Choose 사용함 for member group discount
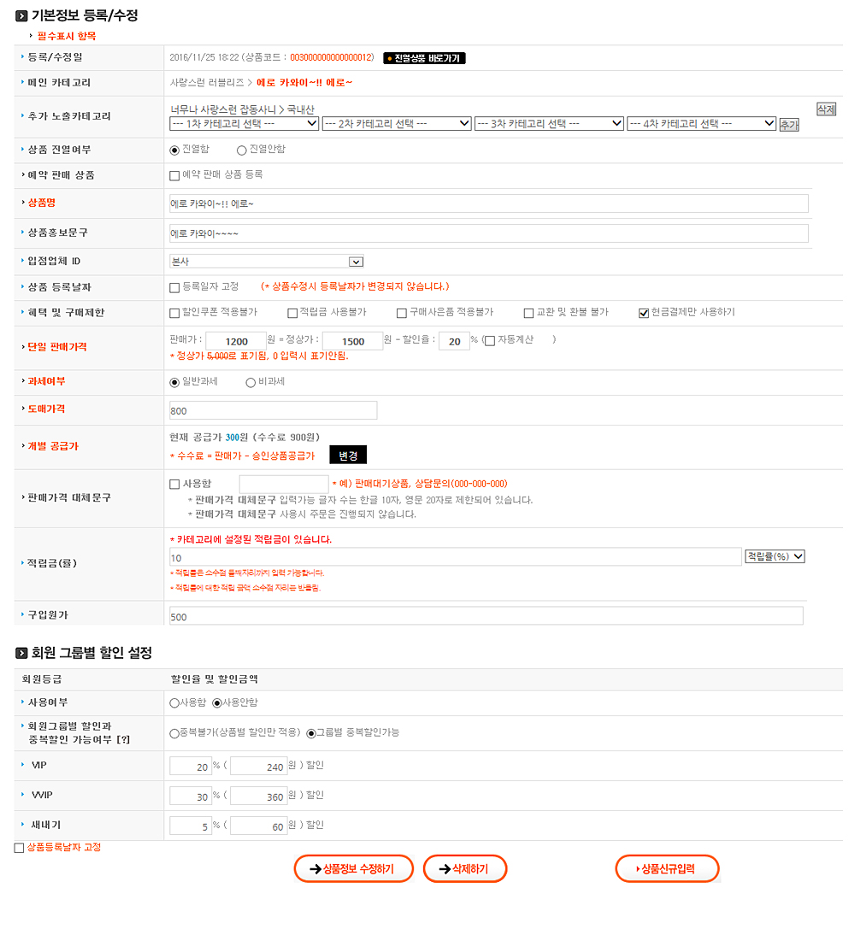 pyautogui.click(x=175, y=703)
